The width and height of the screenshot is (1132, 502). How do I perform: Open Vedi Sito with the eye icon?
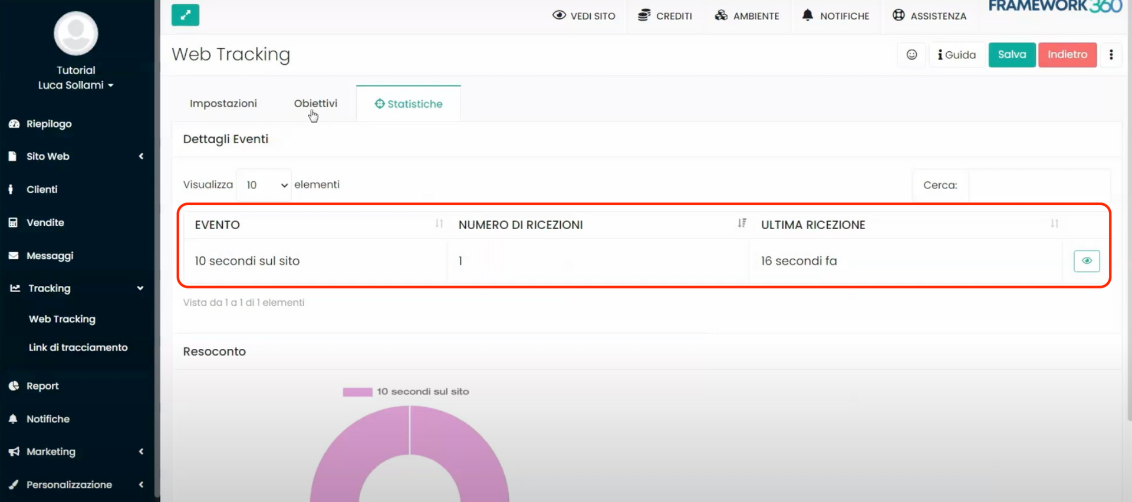[x=584, y=16]
